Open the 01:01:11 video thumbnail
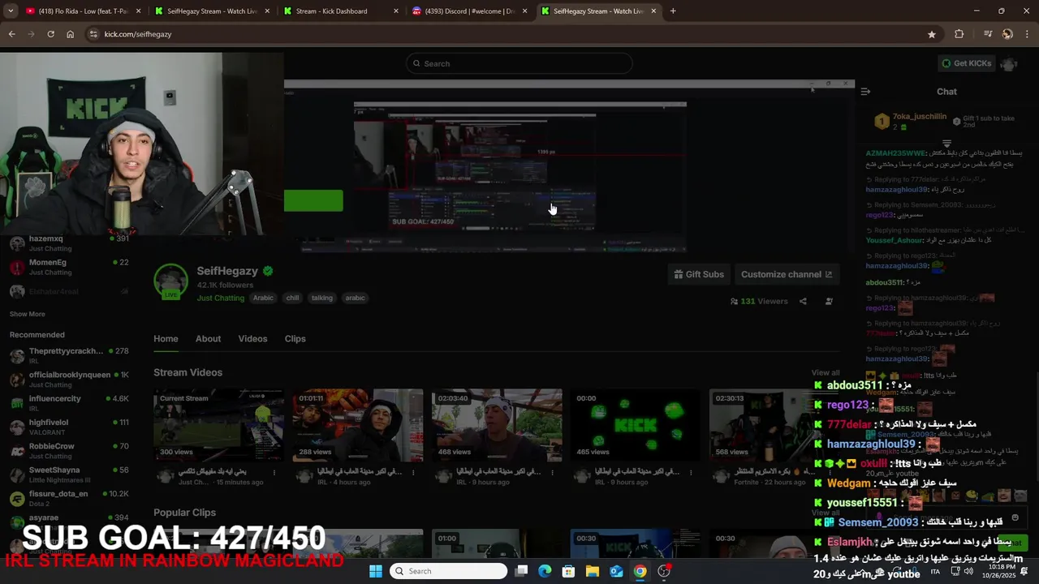This screenshot has height=584, width=1039. (358, 425)
